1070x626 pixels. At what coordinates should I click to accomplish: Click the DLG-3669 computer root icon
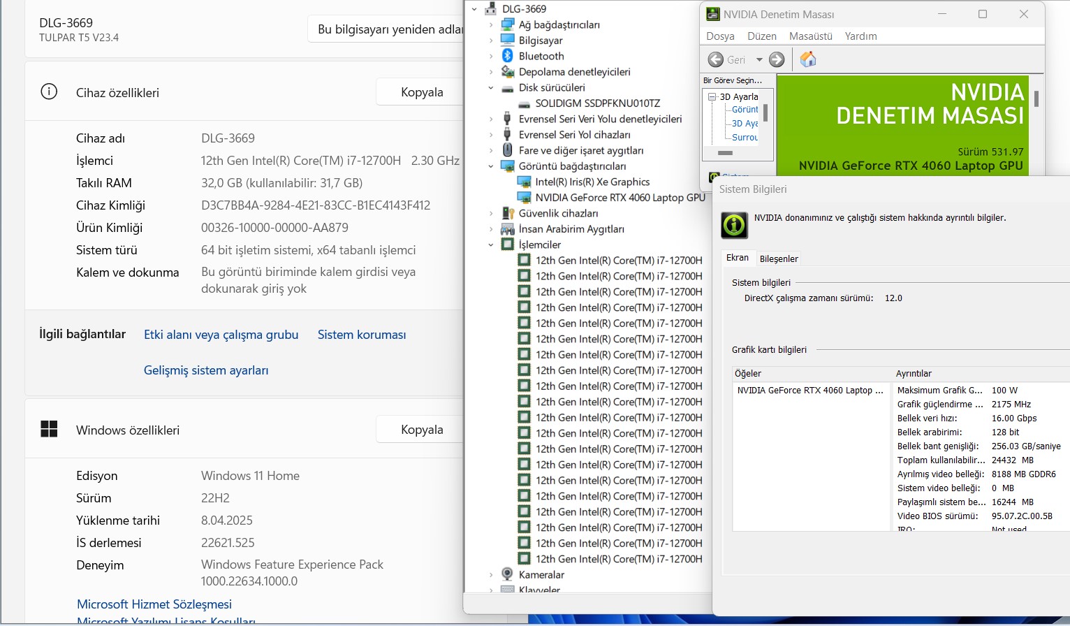[491, 9]
